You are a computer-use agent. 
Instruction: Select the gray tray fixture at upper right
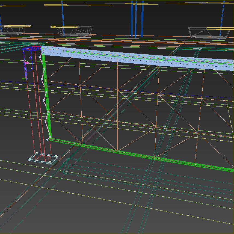pyautogui.click(x=209, y=33)
